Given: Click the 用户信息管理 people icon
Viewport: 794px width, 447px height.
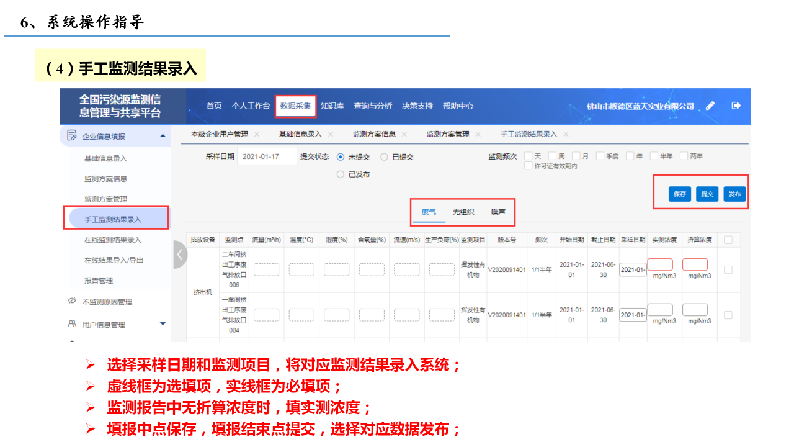Looking at the screenshot, I should pyautogui.click(x=71, y=323).
